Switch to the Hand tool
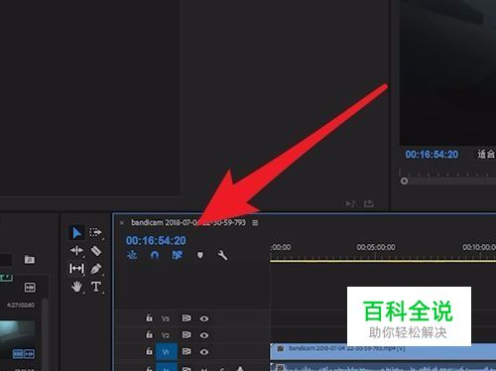This screenshot has width=496, height=371. [76, 287]
